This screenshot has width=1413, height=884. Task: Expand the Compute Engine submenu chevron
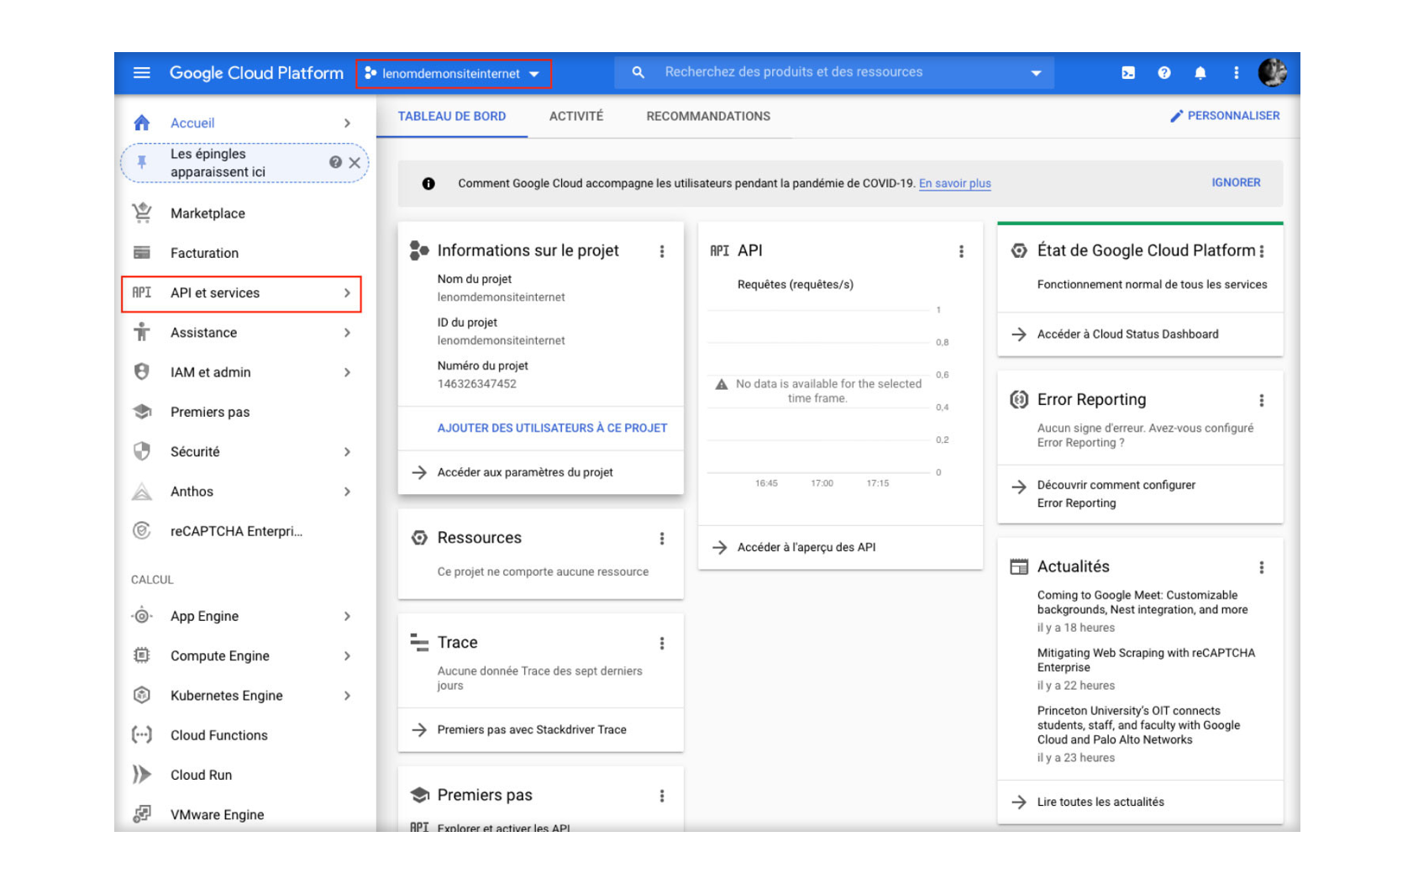click(x=347, y=655)
